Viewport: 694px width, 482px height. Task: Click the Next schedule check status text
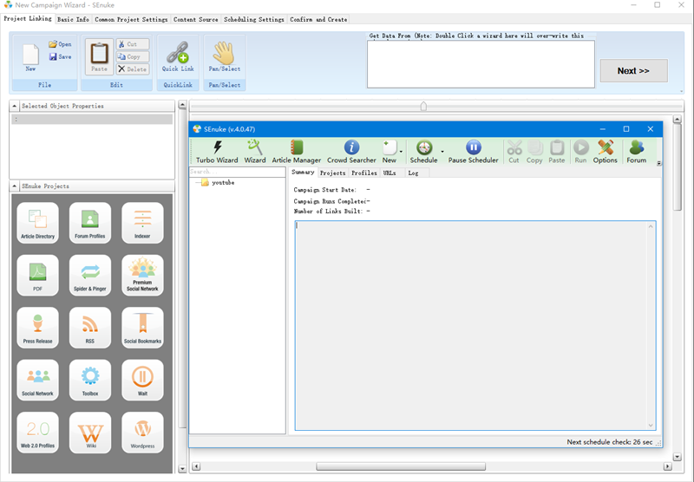pos(610,442)
